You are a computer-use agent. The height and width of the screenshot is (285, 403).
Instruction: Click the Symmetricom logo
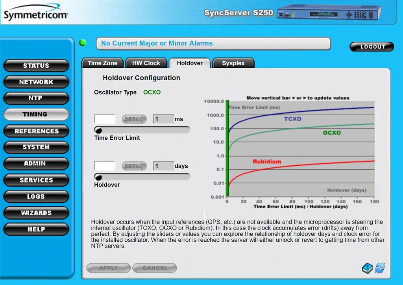click(x=36, y=12)
